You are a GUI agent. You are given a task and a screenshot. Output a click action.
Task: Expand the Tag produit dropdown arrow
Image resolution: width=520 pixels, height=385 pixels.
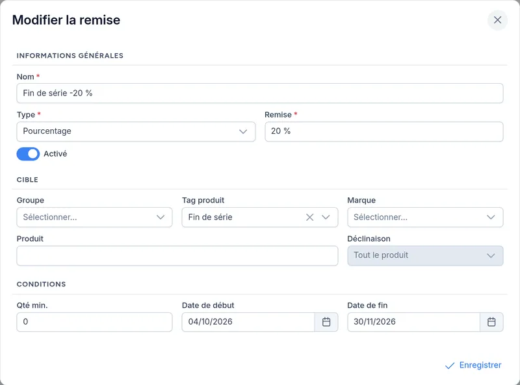coord(326,217)
